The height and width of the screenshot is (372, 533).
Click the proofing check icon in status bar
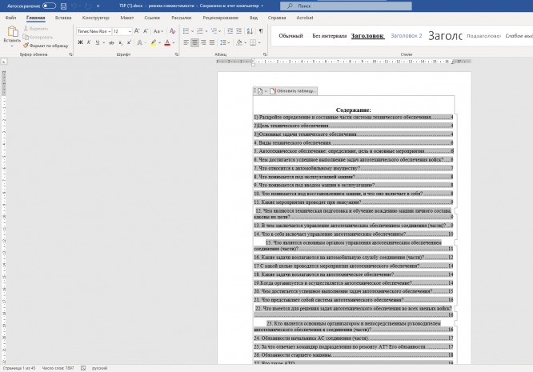click(x=83, y=368)
